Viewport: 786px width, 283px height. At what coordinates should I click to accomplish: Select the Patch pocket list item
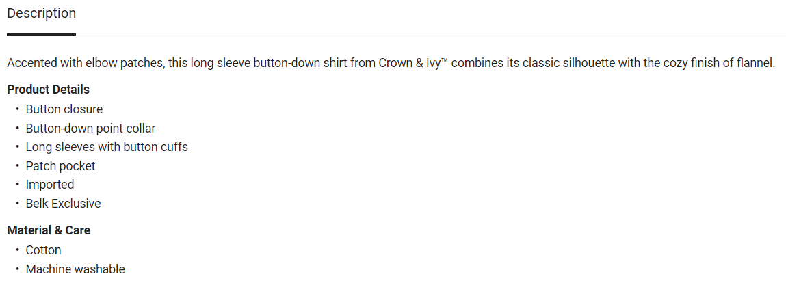tap(60, 166)
